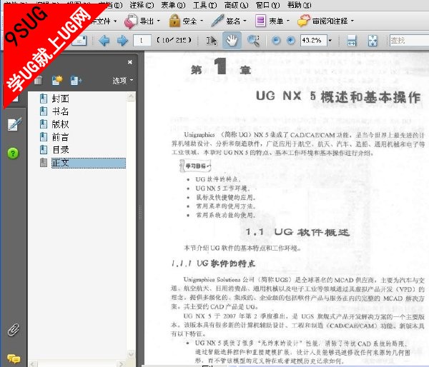Fit whole page in window
This screenshot has height=367, width=429.
coord(373,41)
